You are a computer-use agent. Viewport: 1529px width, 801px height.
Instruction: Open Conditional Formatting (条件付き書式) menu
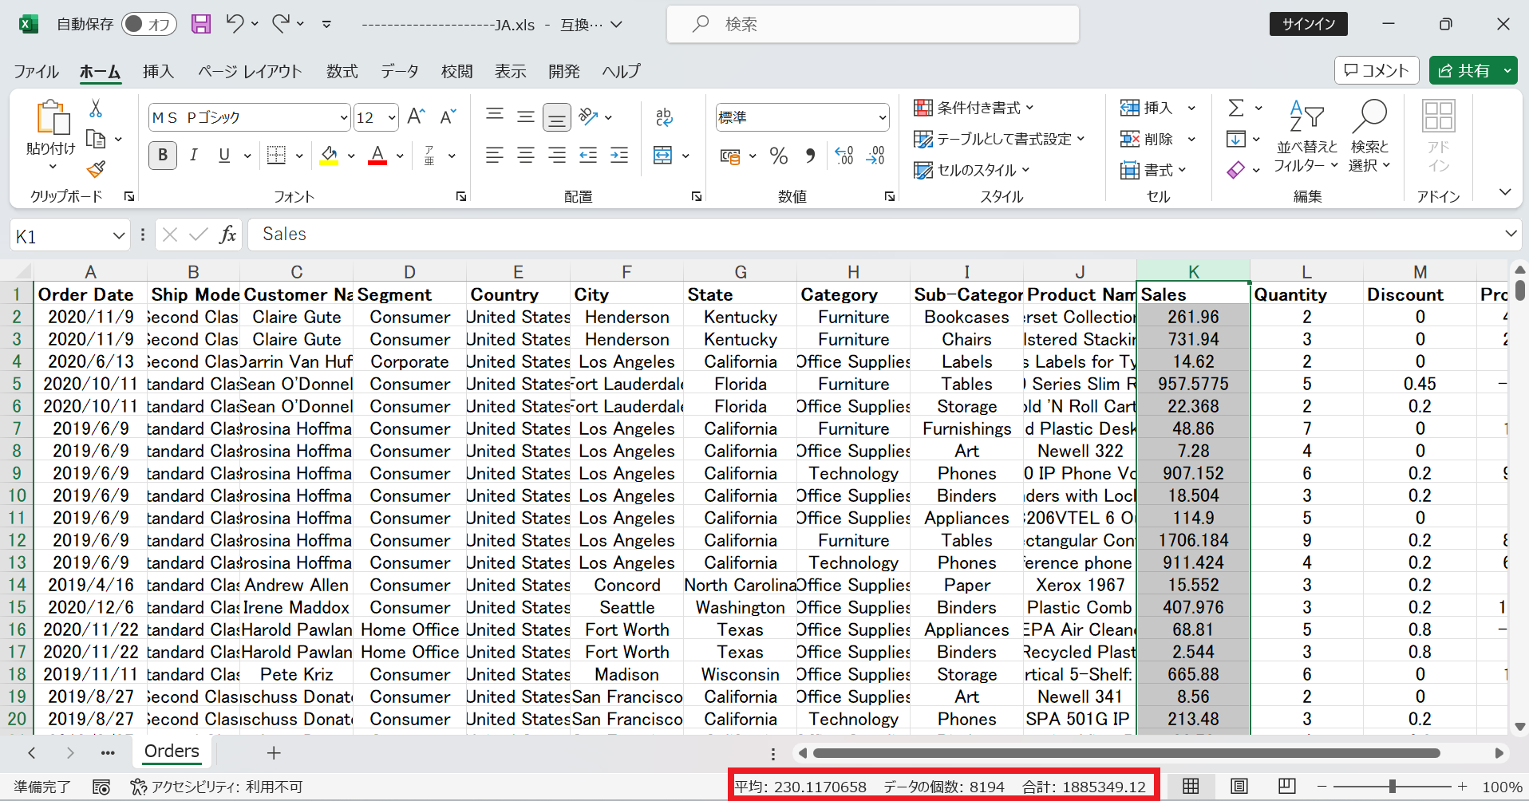974,108
